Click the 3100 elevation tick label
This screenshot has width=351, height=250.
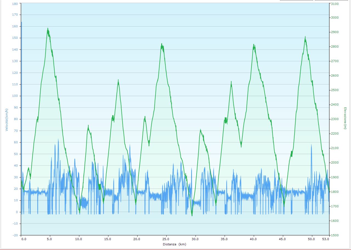click(x=335, y=4)
